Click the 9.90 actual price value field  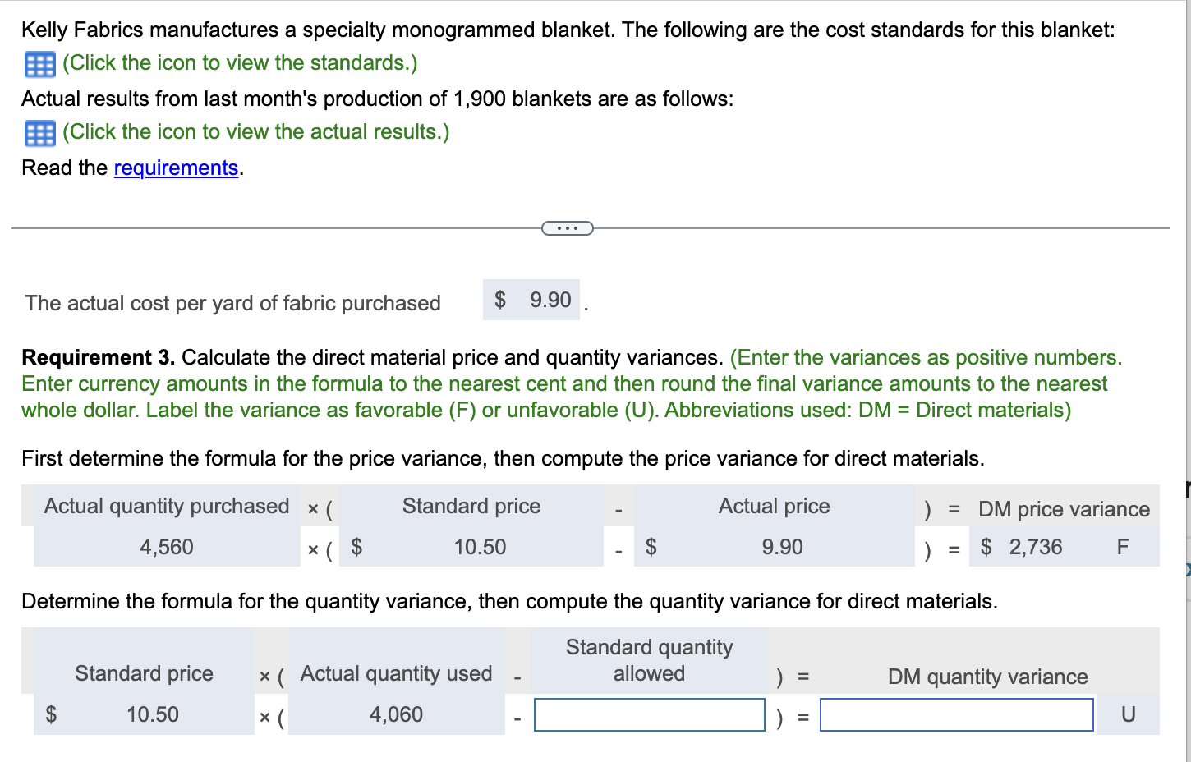782,547
